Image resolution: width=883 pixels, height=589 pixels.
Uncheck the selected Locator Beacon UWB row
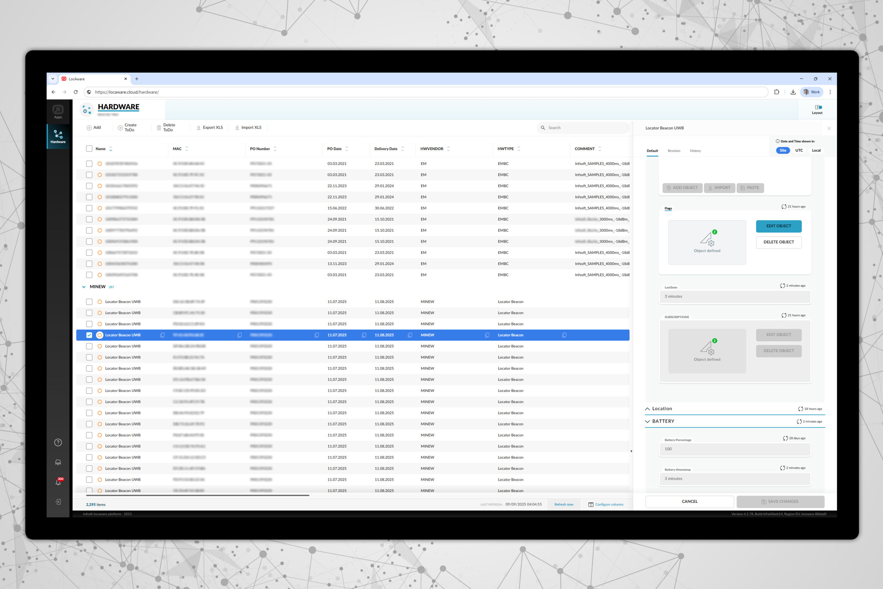(89, 335)
